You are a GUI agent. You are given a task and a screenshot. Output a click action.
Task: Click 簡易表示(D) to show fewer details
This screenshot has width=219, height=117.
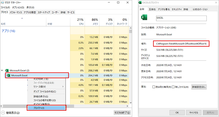[x=13, y=113]
